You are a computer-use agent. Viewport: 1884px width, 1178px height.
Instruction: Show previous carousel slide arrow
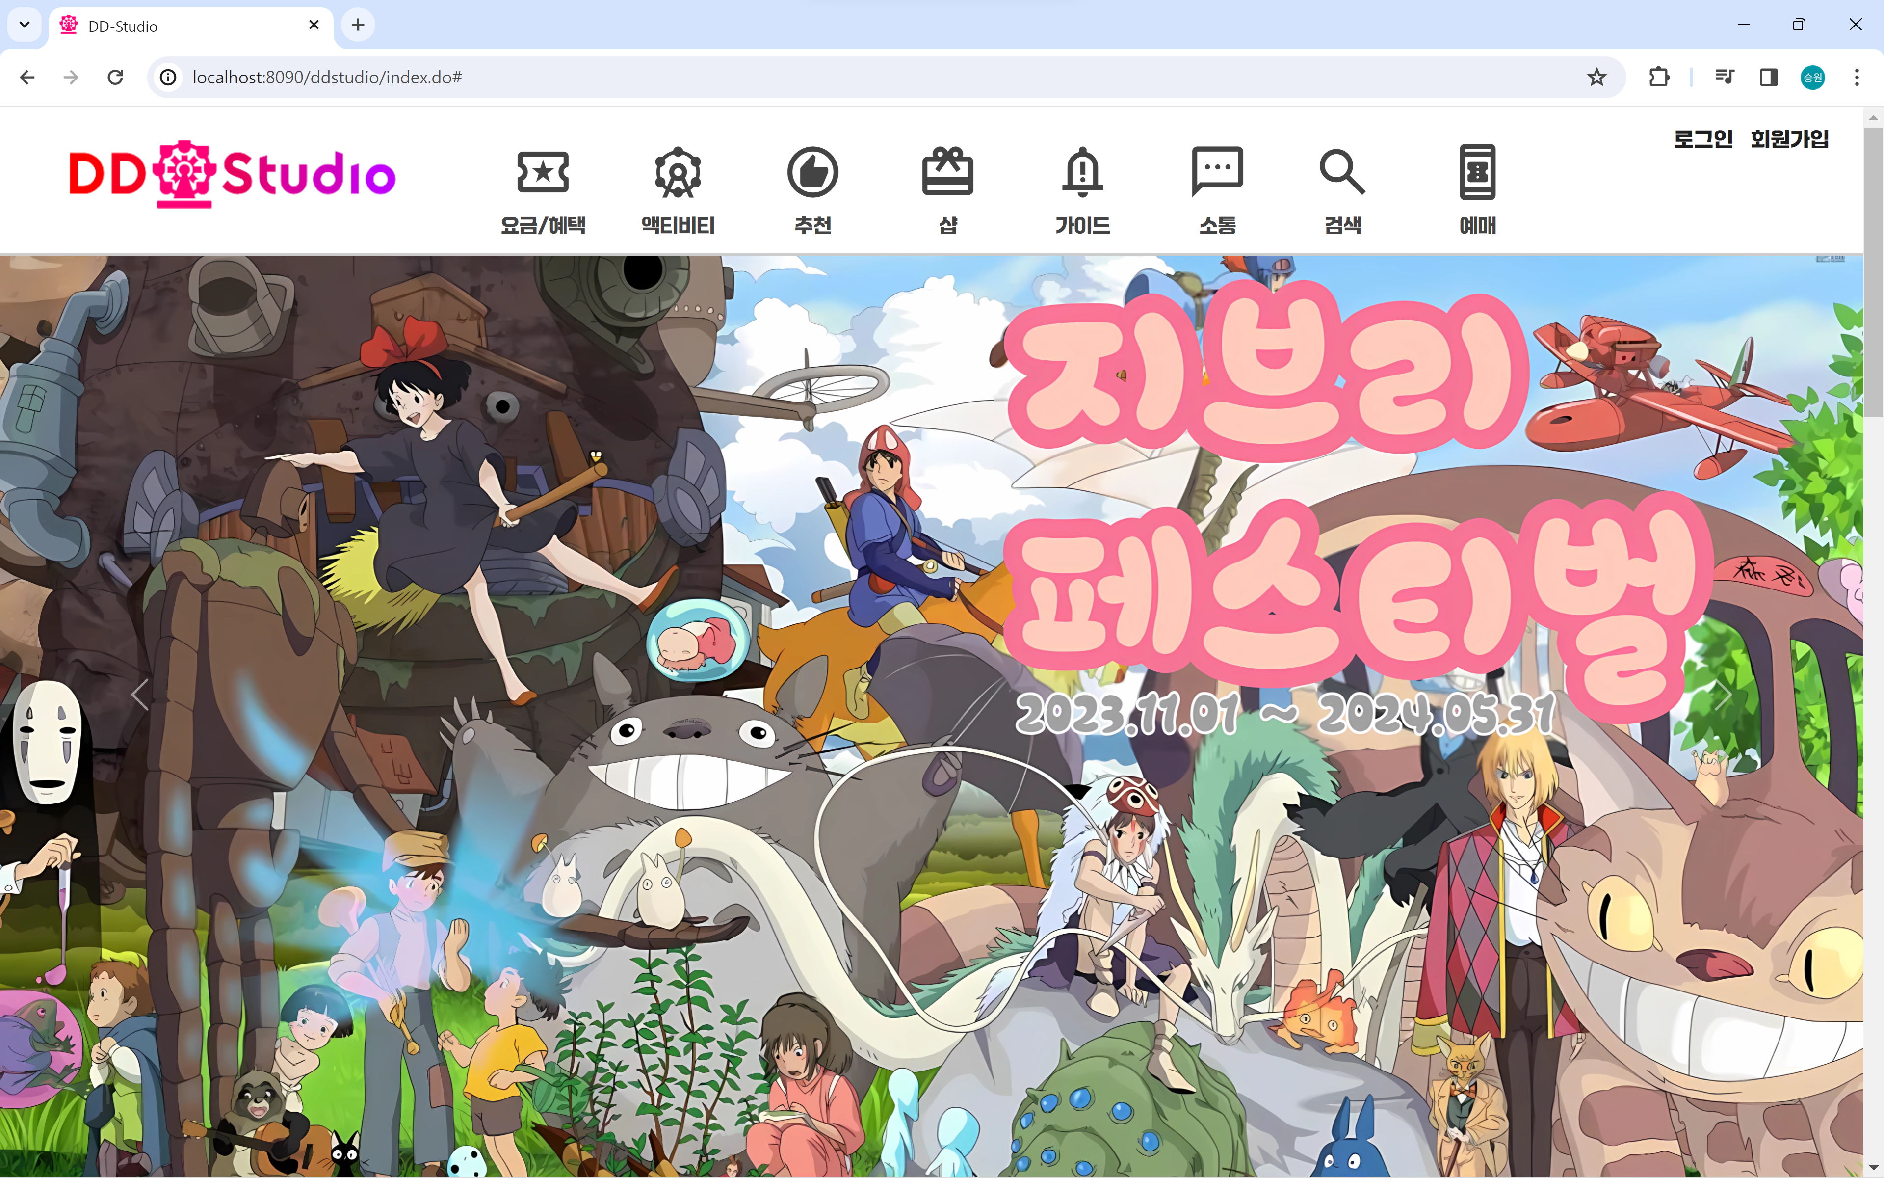pos(140,694)
